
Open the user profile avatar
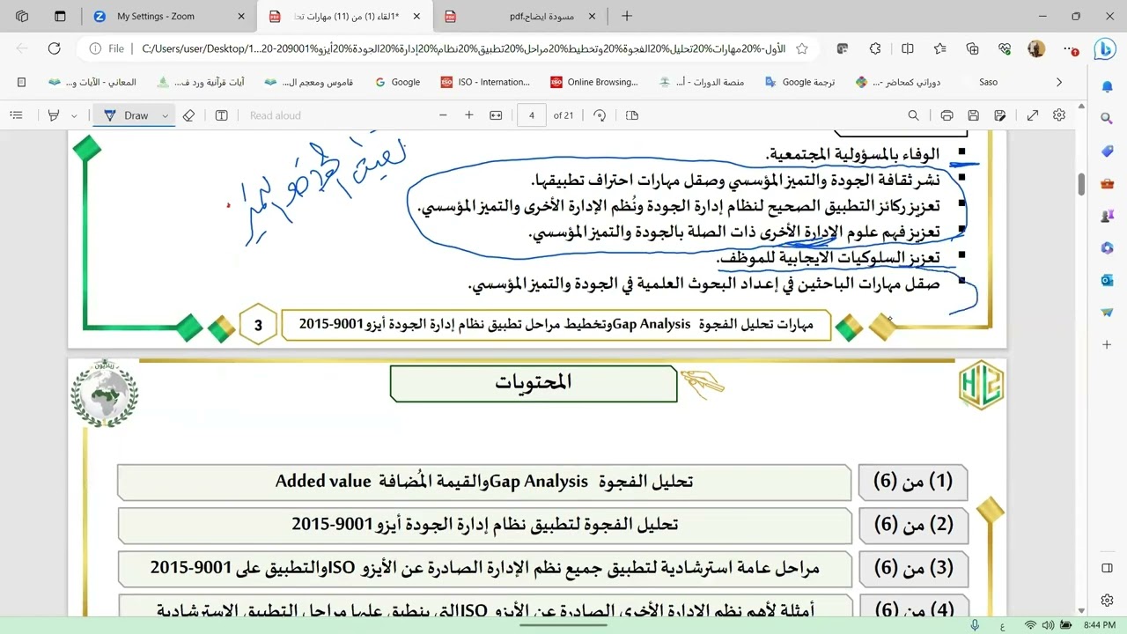click(1037, 49)
